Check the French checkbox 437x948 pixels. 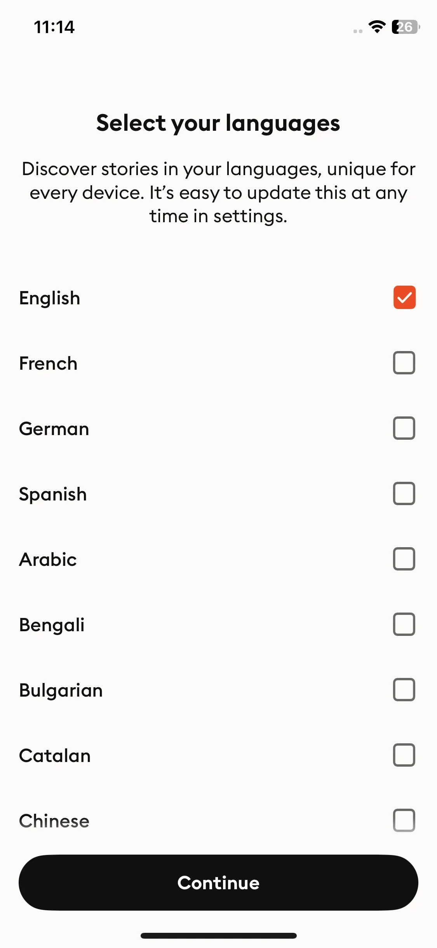(x=404, y=363)
